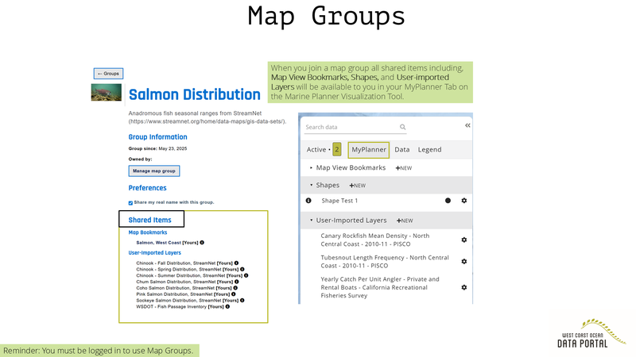636x357 pixels.
Task: Click the Group Information heading
Action: click(x=157, y=136)
